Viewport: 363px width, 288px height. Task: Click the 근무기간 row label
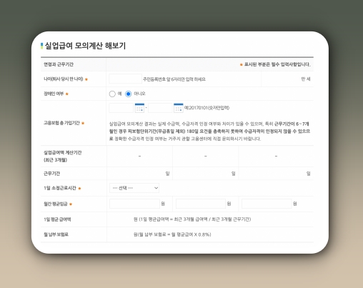51,174
